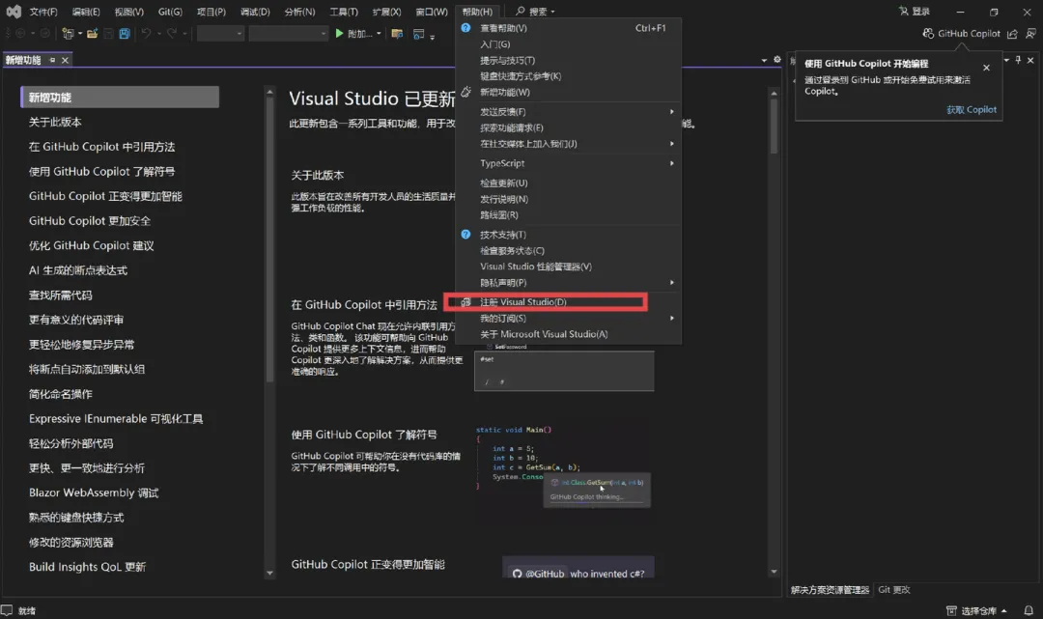This screenshot has height=619, width=1043.
Task: Click the redo arrow icon
Action: [x=172, y=33]
